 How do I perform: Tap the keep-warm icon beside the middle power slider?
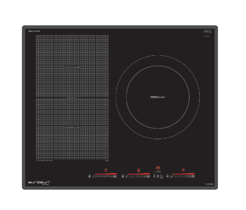point(123,176)
